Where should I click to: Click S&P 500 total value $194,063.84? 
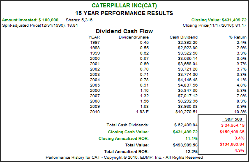tap(232, 144)
